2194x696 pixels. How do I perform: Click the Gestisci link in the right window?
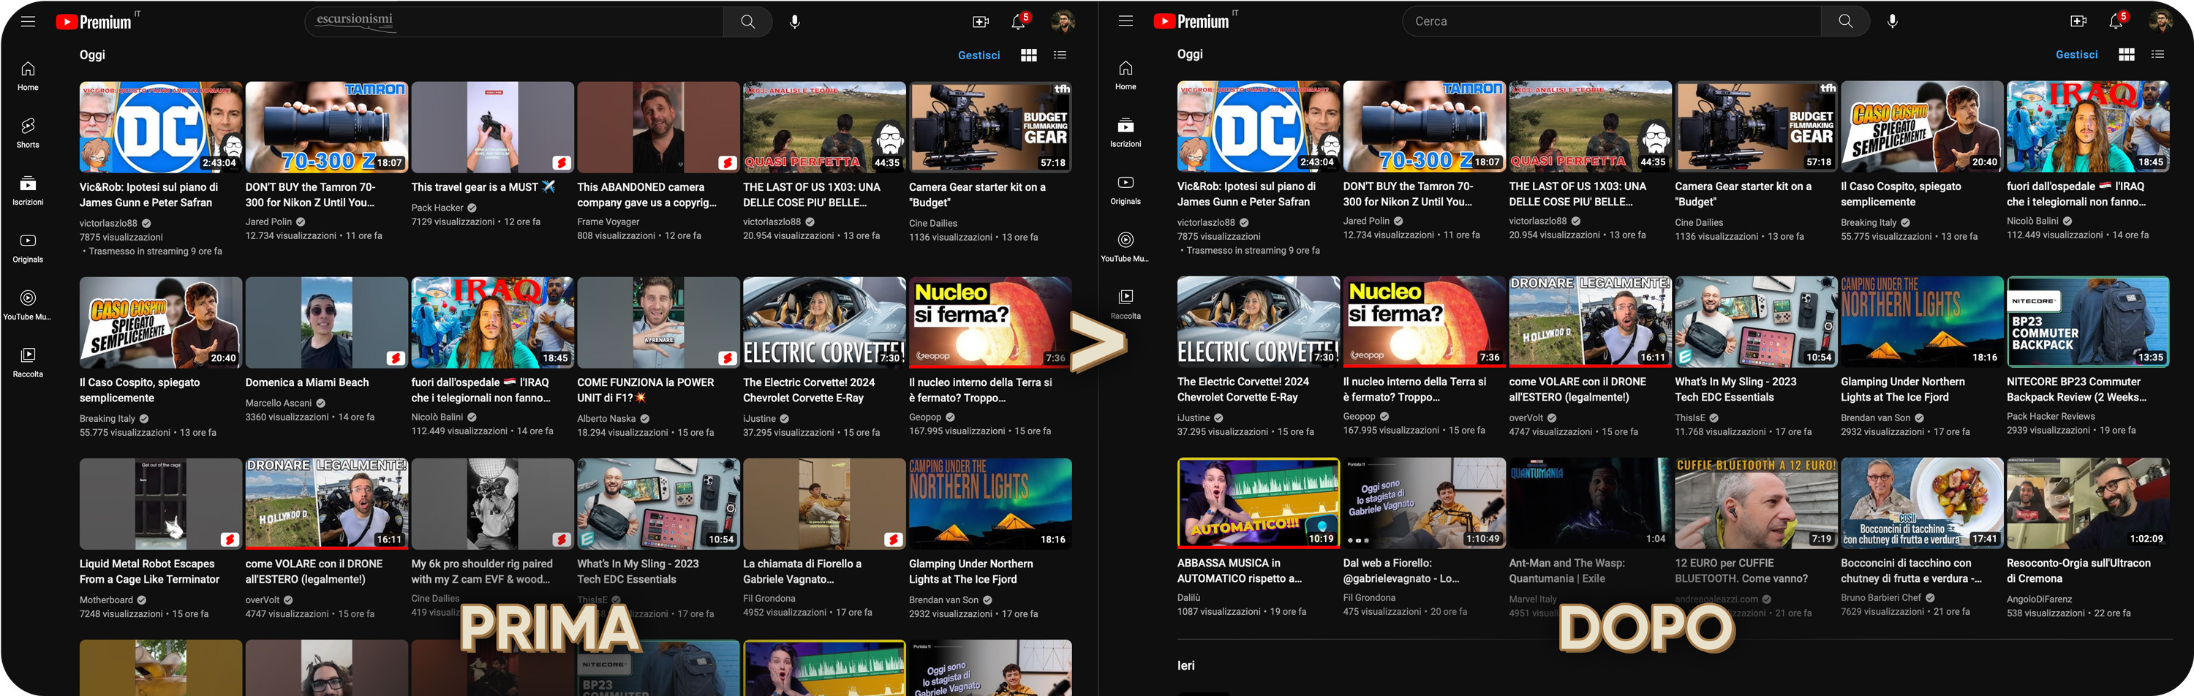[2076, 55]
